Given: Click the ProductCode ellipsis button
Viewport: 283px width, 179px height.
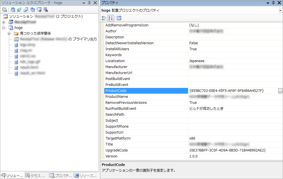Looking at the screenshot, I should tap(280, 91).
